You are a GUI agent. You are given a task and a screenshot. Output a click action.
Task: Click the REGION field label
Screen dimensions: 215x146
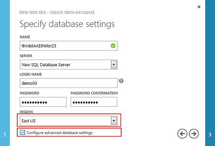point(27,112)
